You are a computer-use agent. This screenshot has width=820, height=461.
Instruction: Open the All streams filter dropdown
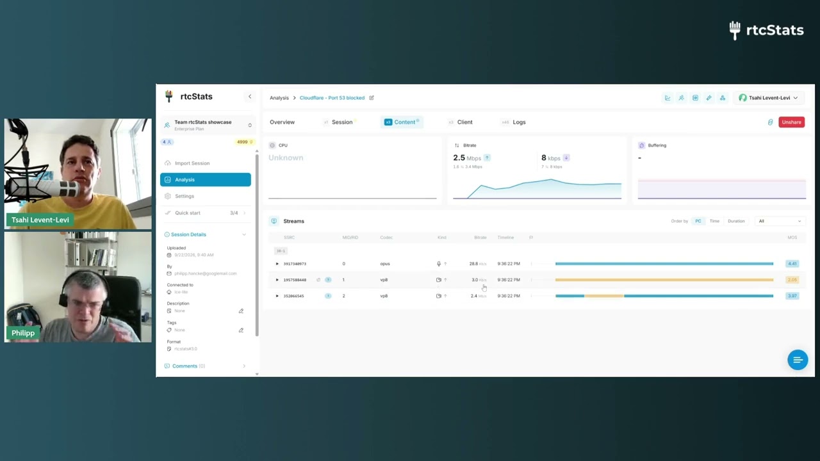point(779,221)
